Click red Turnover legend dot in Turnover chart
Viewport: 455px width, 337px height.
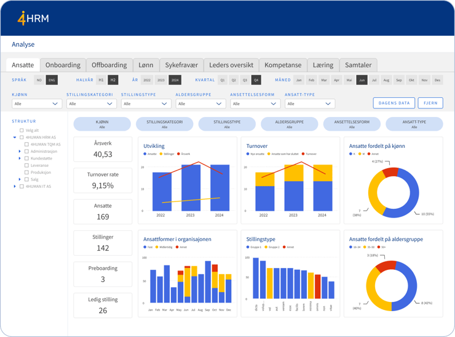303,154
